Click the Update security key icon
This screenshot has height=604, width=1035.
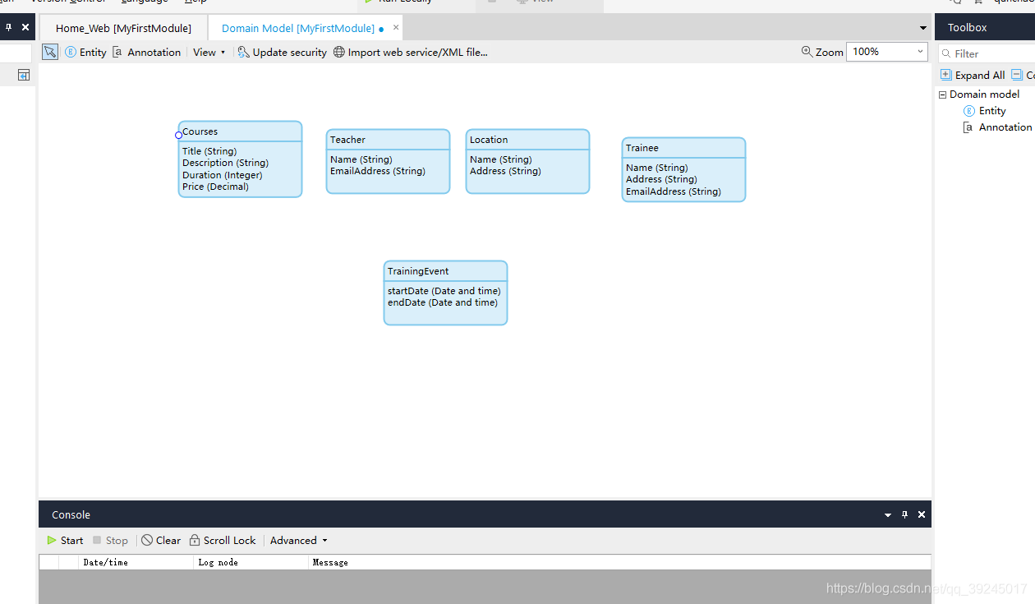243,52
